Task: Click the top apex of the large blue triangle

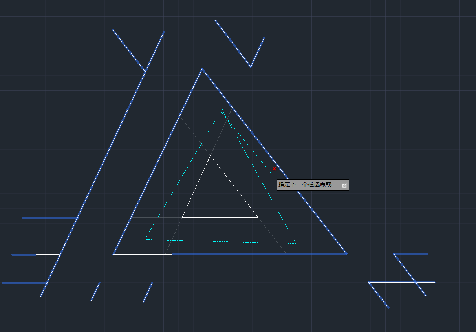Action: (202, 69)
